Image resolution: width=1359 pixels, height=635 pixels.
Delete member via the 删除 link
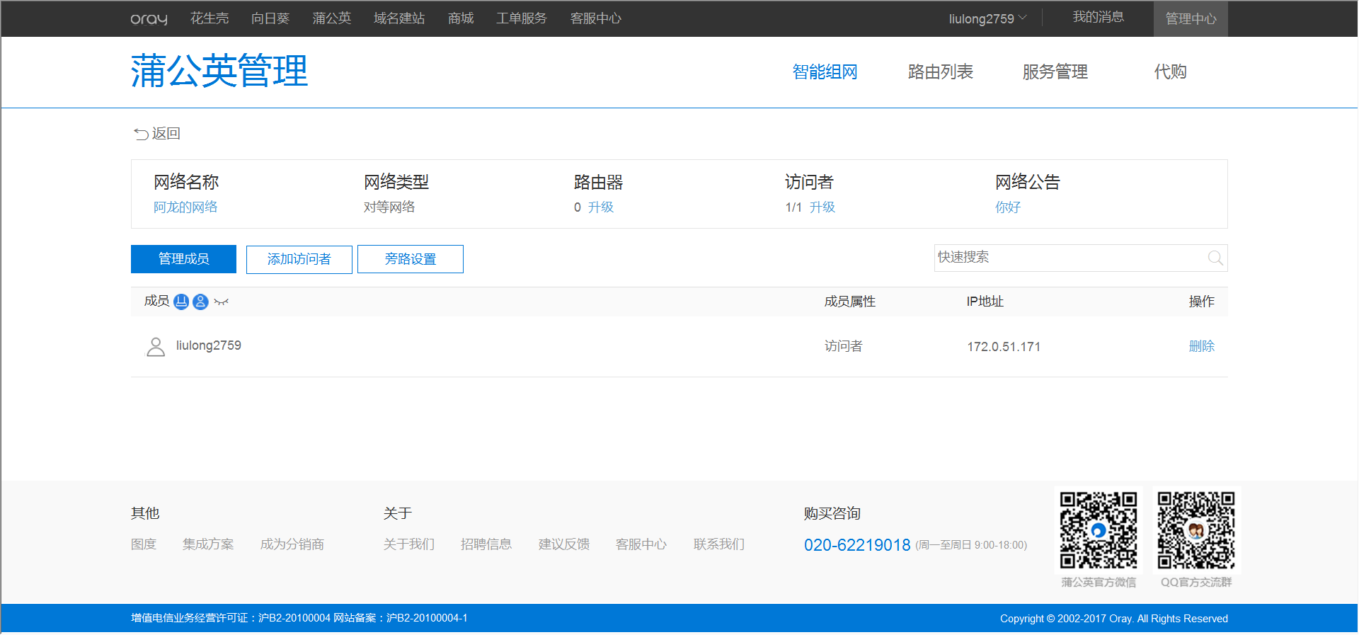click(x=1201, y=346)
